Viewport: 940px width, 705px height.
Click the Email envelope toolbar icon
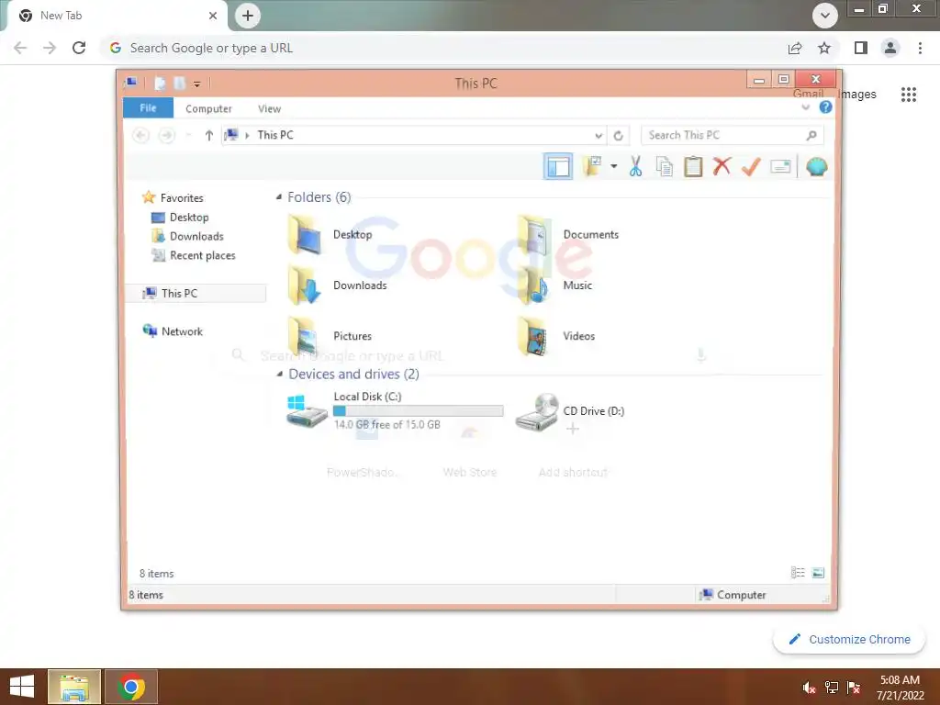(x=780, y=166)
